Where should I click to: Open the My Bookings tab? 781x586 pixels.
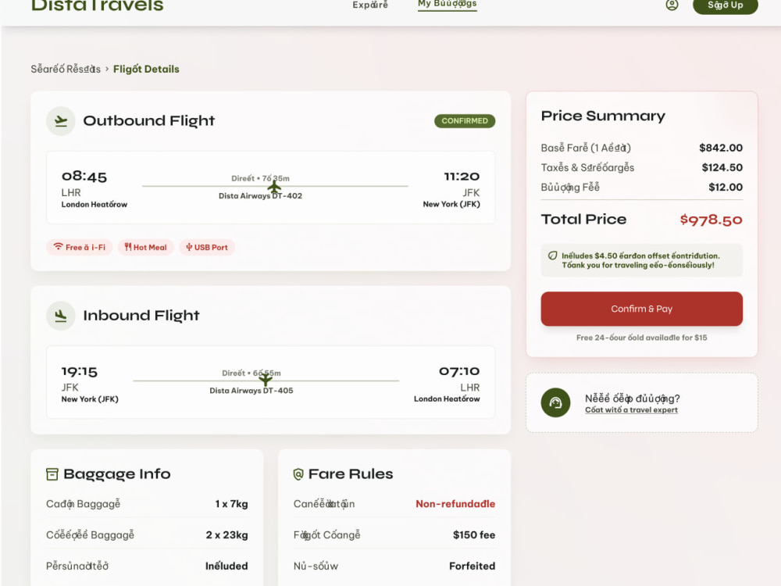pos(448,4)
